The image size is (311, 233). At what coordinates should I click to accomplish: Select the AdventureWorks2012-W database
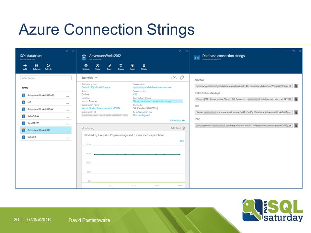[x=46, y=109]
